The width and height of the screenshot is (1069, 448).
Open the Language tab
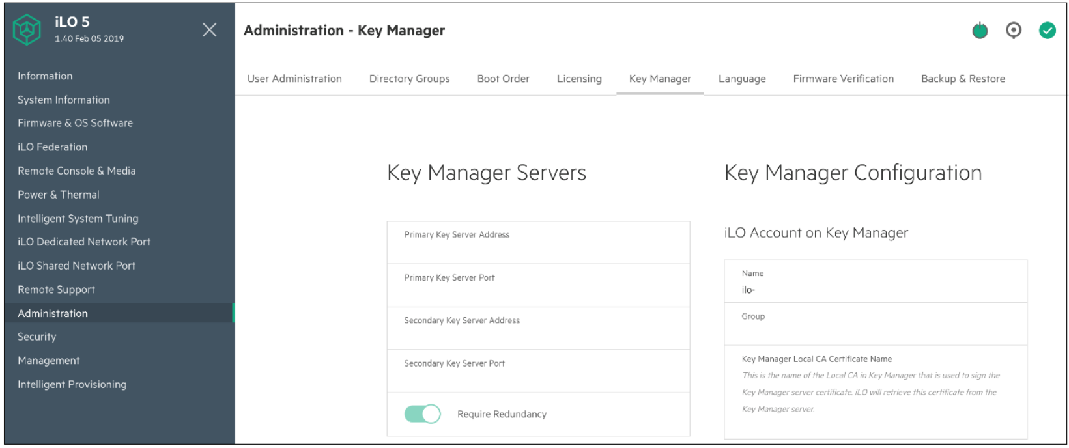click(742, 79)
